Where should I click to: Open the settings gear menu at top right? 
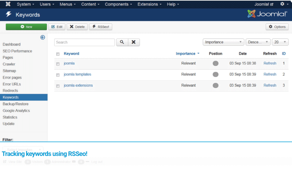(284, 4)
